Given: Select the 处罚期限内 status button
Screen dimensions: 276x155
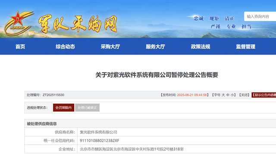Looking at the screenshot, I should [63, 108].
